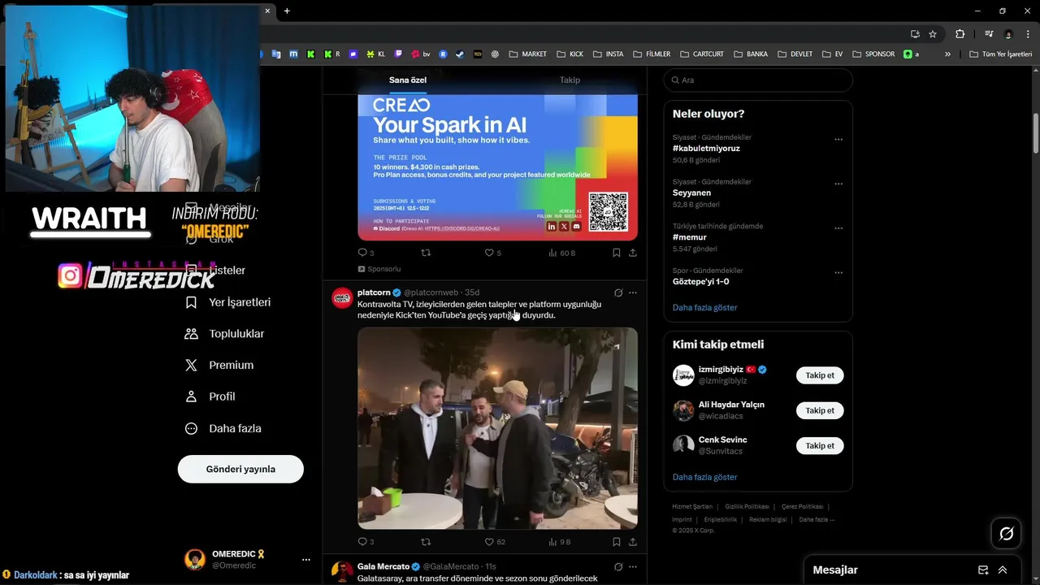
Task: Open the MARKET bookmark folder
Action: pyautogui.click(x=527, y=54)
